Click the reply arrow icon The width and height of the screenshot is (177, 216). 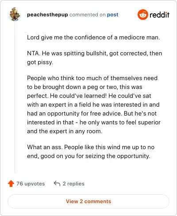57,183
